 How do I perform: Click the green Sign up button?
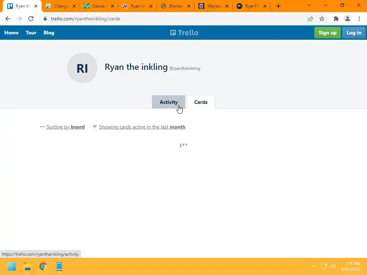coord(328,33)
